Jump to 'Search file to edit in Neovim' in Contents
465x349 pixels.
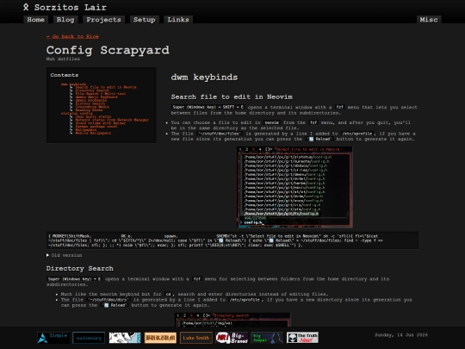pos(106,87)
